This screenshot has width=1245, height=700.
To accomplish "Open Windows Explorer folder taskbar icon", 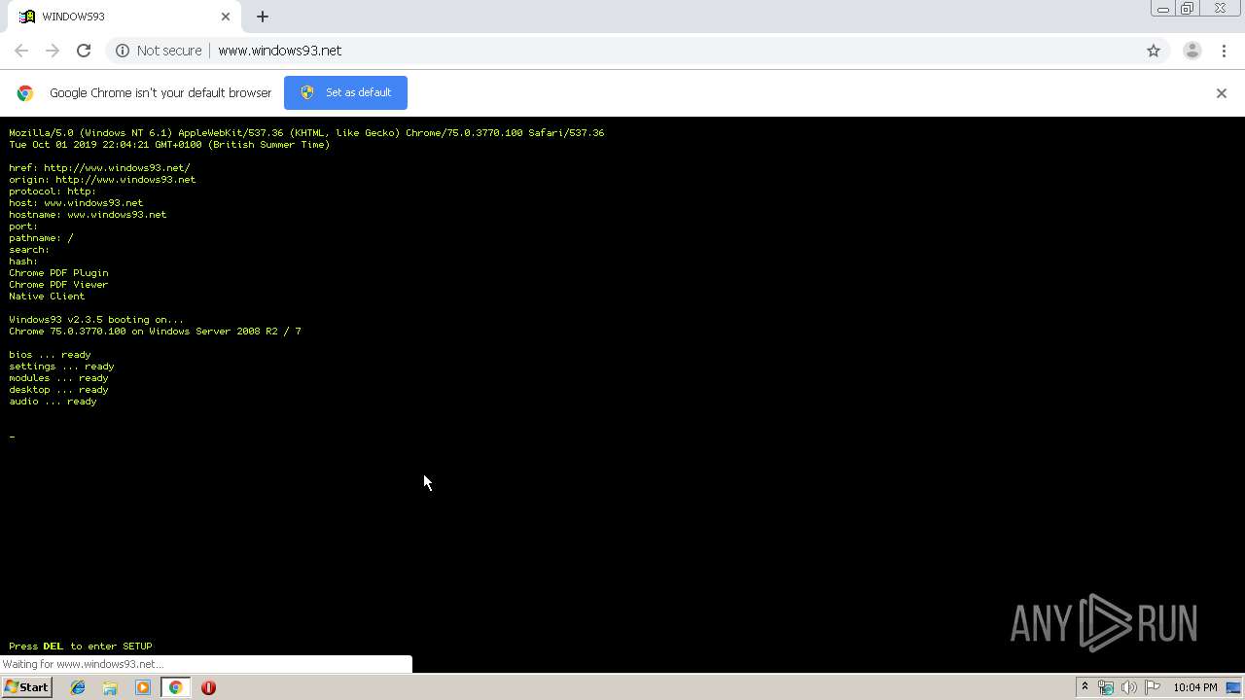I will point(110,687).
